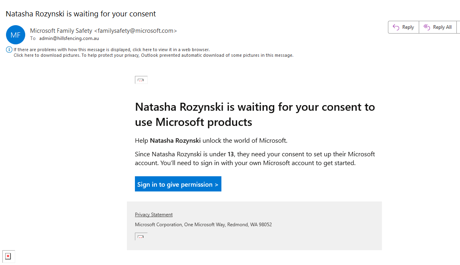The height and width of the screenshot is (265, 460).
Task: Click Sign in to give permission button
Action: coord(178,184)
